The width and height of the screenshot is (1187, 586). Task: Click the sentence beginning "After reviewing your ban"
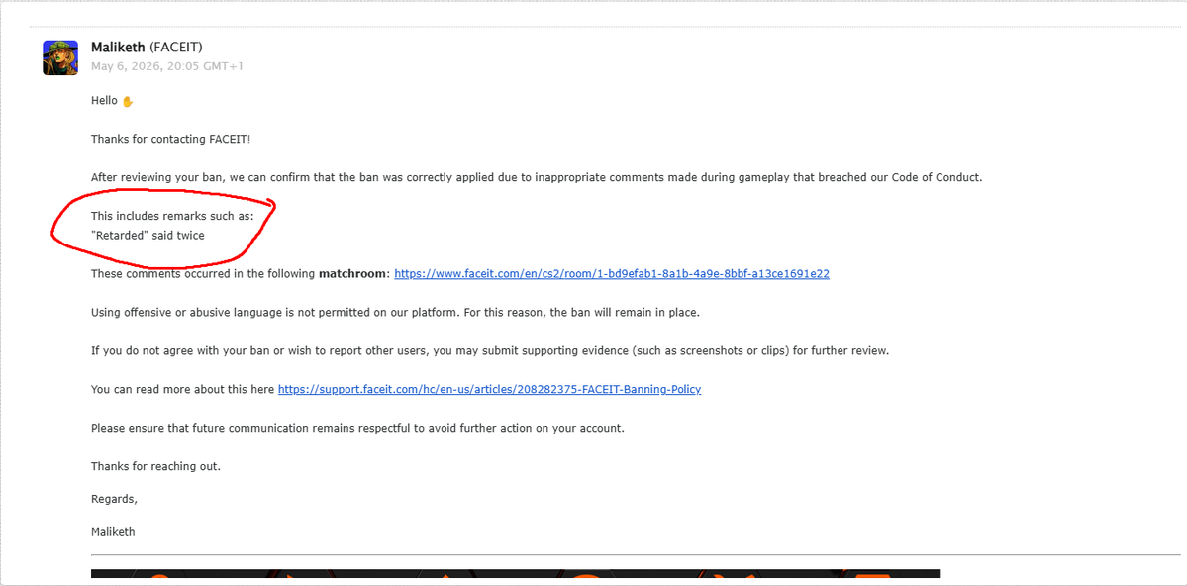click(x=537, y=177)
